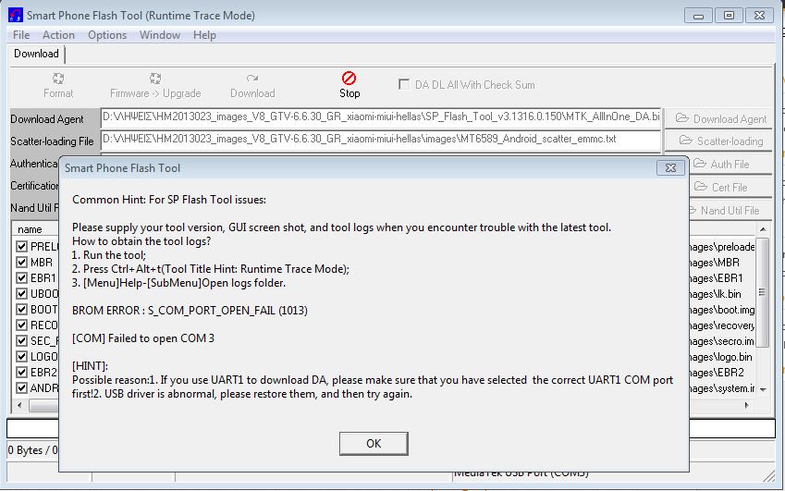Uncheck the BOOTIMG partition checkbox
The image size is (785, 491).
21,310
